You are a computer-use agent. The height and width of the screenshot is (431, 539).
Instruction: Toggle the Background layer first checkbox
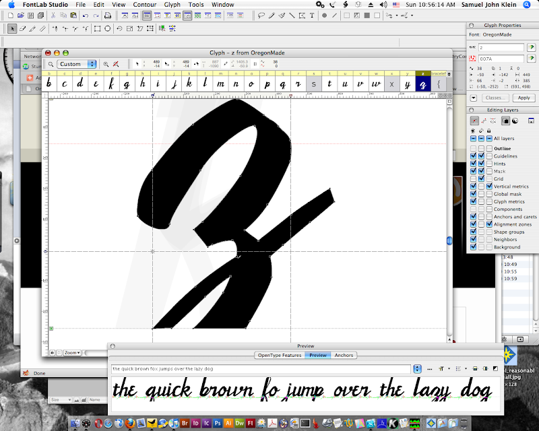coord(474,247)
